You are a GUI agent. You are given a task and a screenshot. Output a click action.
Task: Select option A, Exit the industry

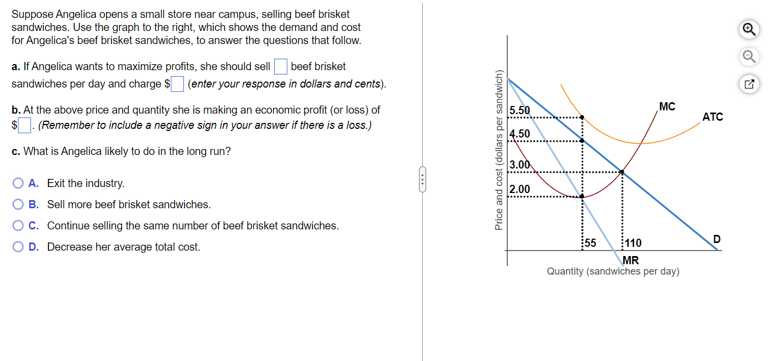click(x=17, y=183)
